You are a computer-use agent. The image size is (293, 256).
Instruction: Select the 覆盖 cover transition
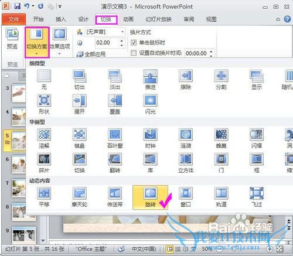pos(115,104)
